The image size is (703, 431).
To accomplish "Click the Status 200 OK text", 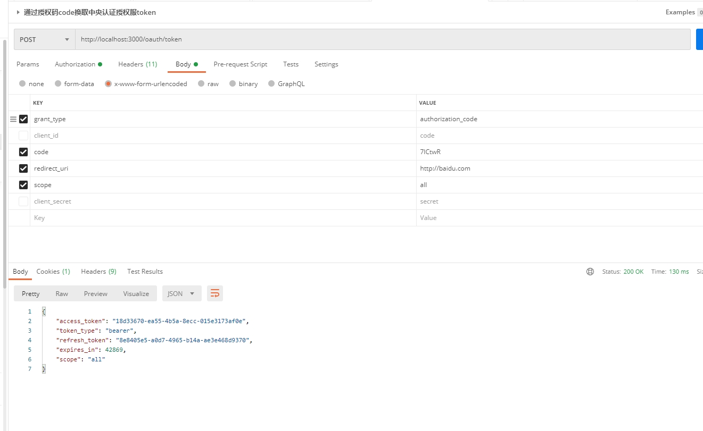I will point(623,272).
